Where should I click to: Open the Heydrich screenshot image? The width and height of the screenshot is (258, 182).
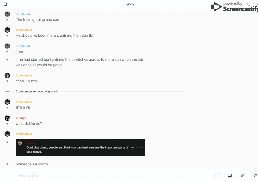point(80,148)
